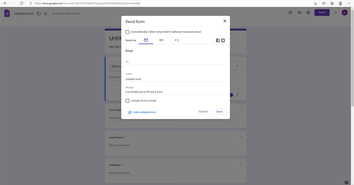
Task: Switch to the embed HTML tab
Action: coord(176,40)
